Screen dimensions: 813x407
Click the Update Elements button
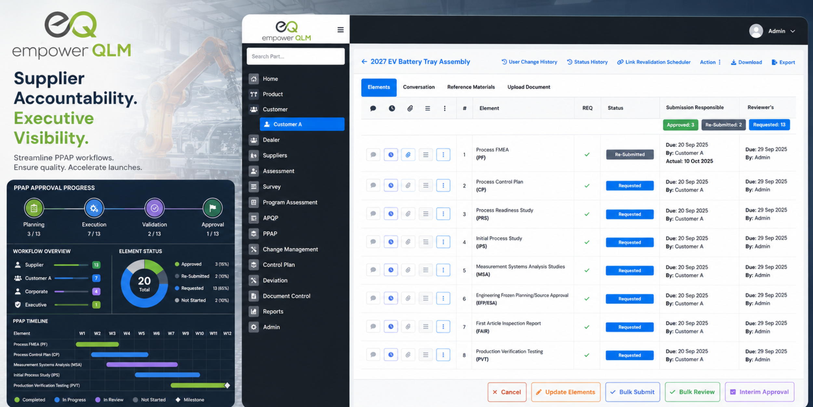click(x=566, y=392)
